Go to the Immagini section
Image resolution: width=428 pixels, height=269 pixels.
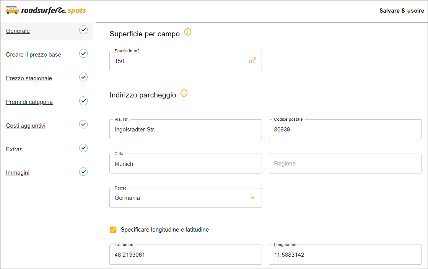pyautogui.click(x=18, y=173)
